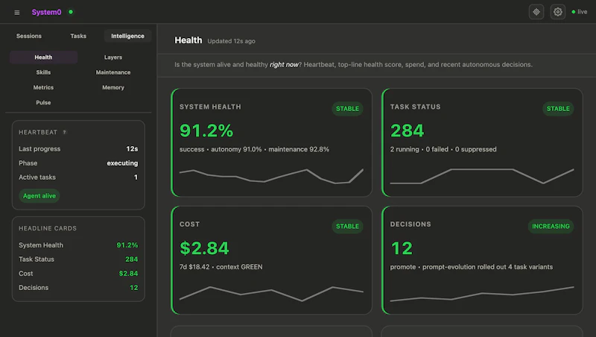Open the Pulse subsection

point(43,103)
